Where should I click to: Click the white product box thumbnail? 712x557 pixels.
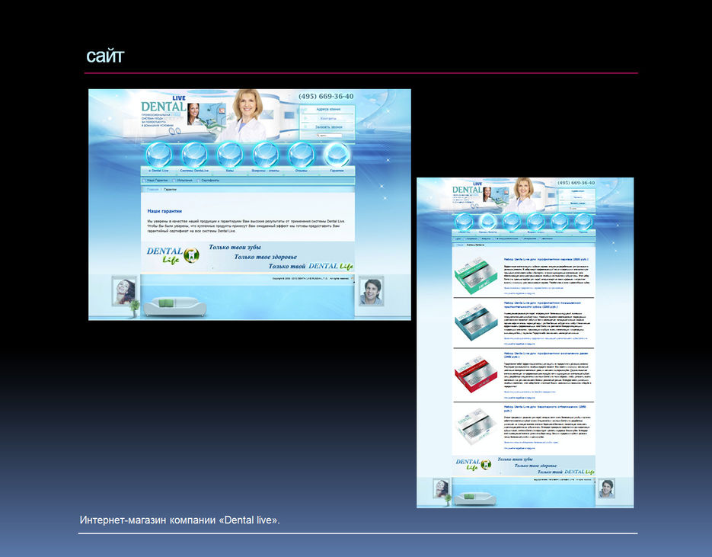tap(474, 427)
